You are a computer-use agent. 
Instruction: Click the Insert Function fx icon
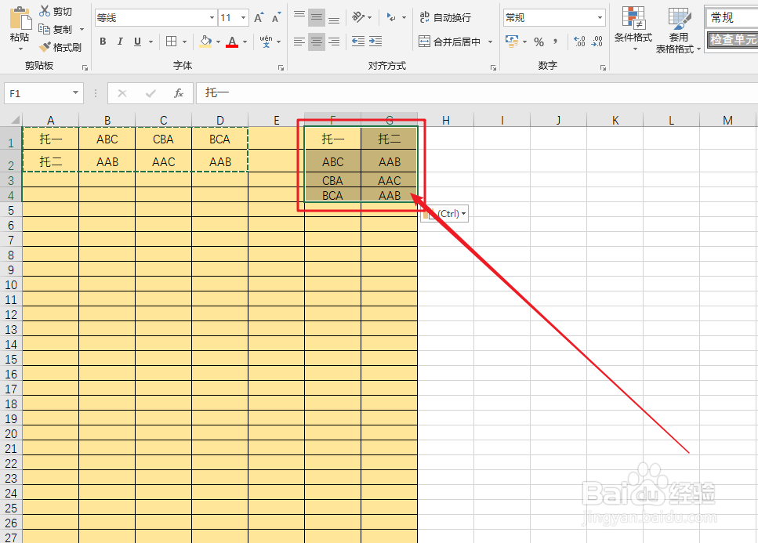click(x=179, y=92)
